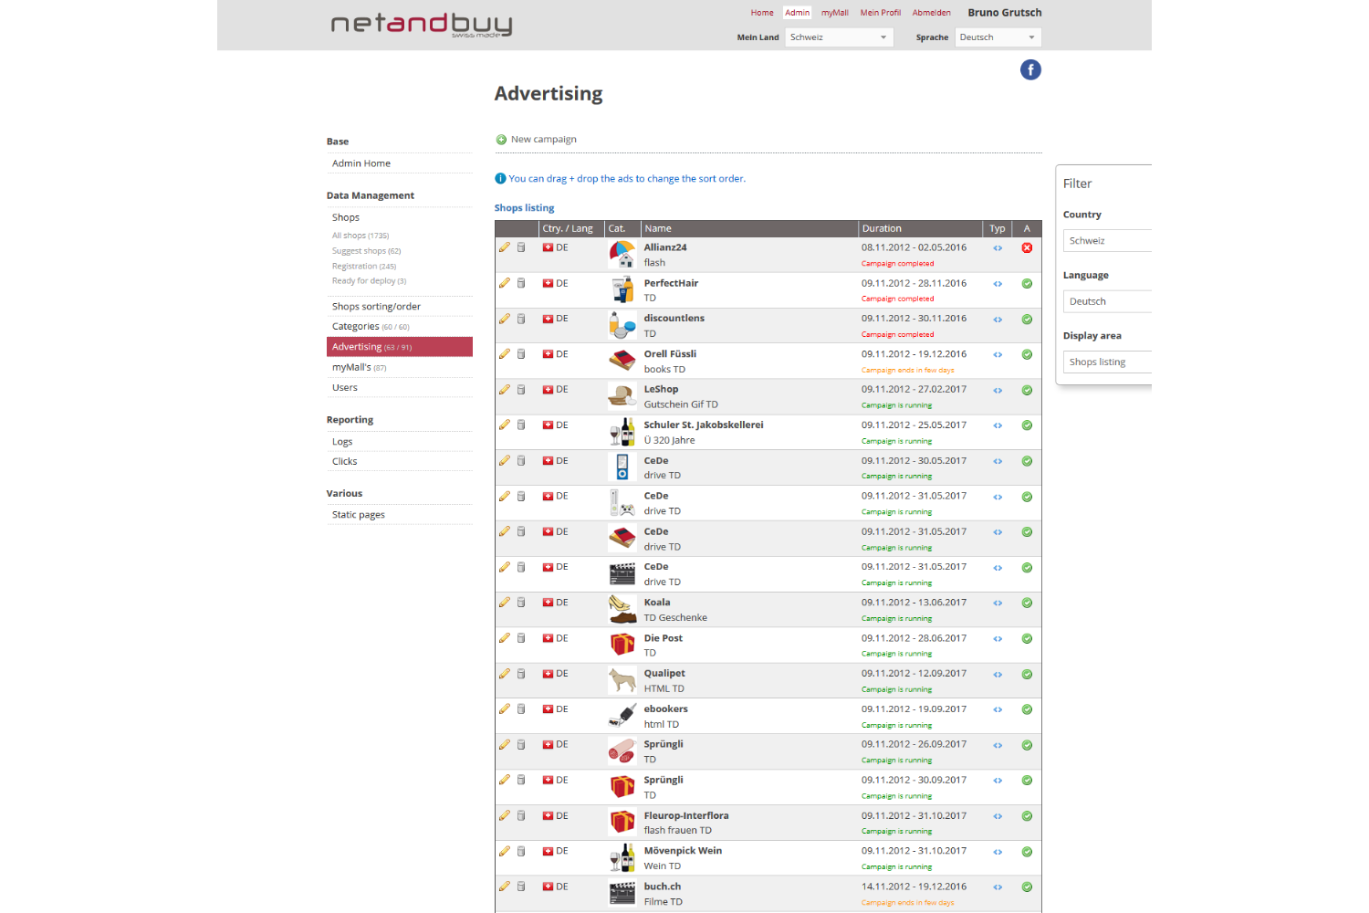Click the green plus New campaign icon
This screenshot has width=1369, height=913.
point(501,140)
